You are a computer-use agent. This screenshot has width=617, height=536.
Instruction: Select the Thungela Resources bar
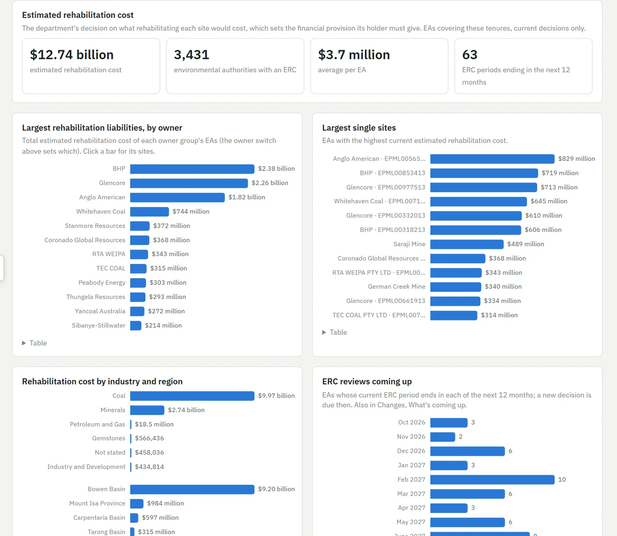click(x=138, y=297)
